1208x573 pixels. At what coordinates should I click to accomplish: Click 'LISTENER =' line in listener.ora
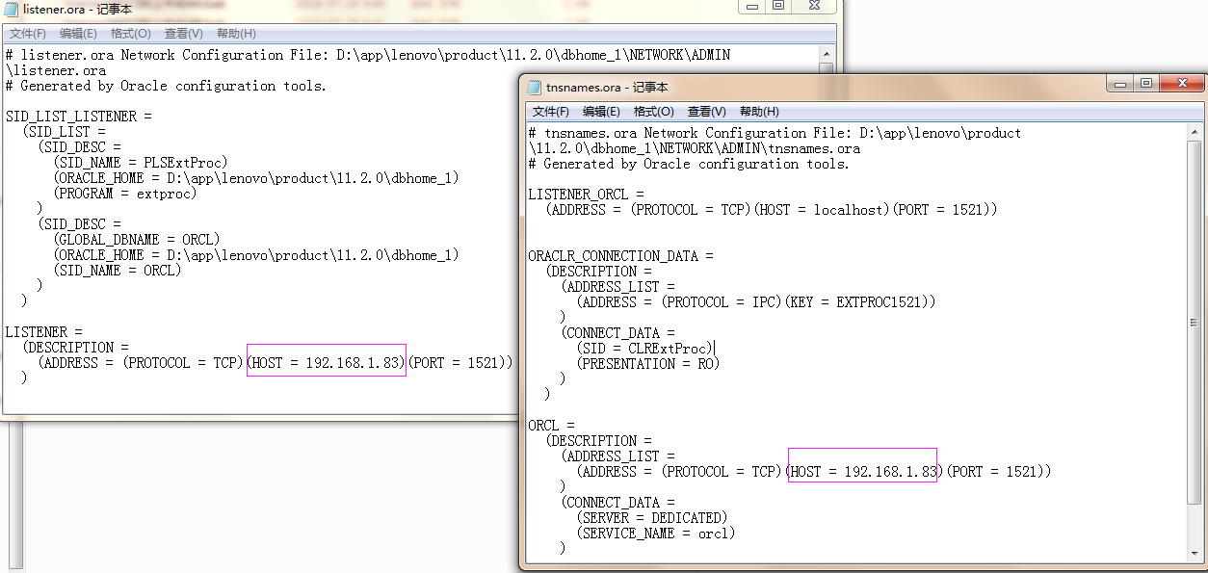pyautogui.click(x=44, y=332)
